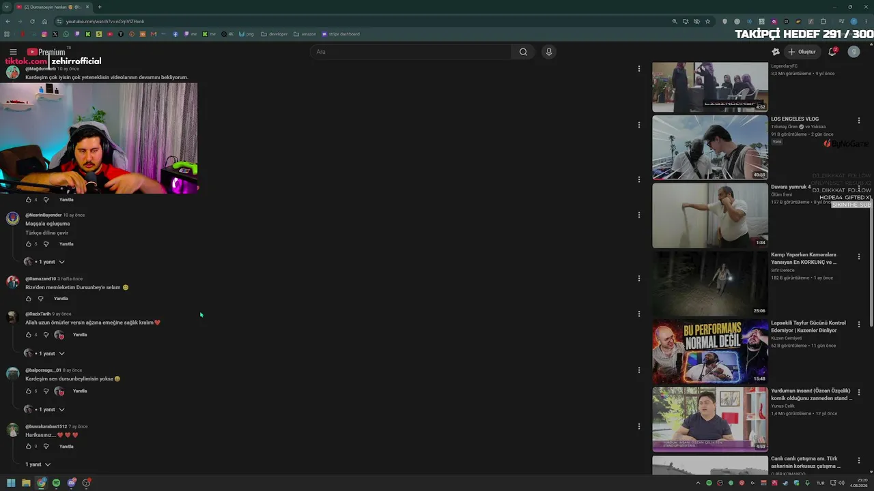Viewport: 874px width, 491px height.
Task: Click the page zoom magnifier in address bar
Action: [675, 21]
